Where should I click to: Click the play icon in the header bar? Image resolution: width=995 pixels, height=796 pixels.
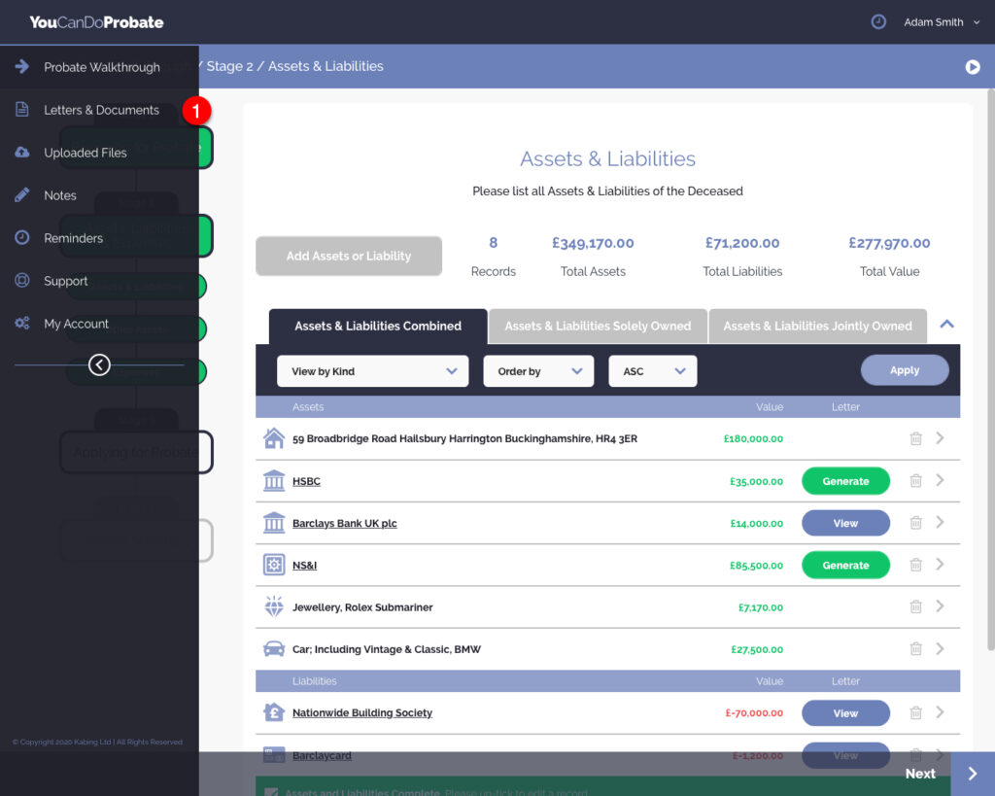[972, 67]
